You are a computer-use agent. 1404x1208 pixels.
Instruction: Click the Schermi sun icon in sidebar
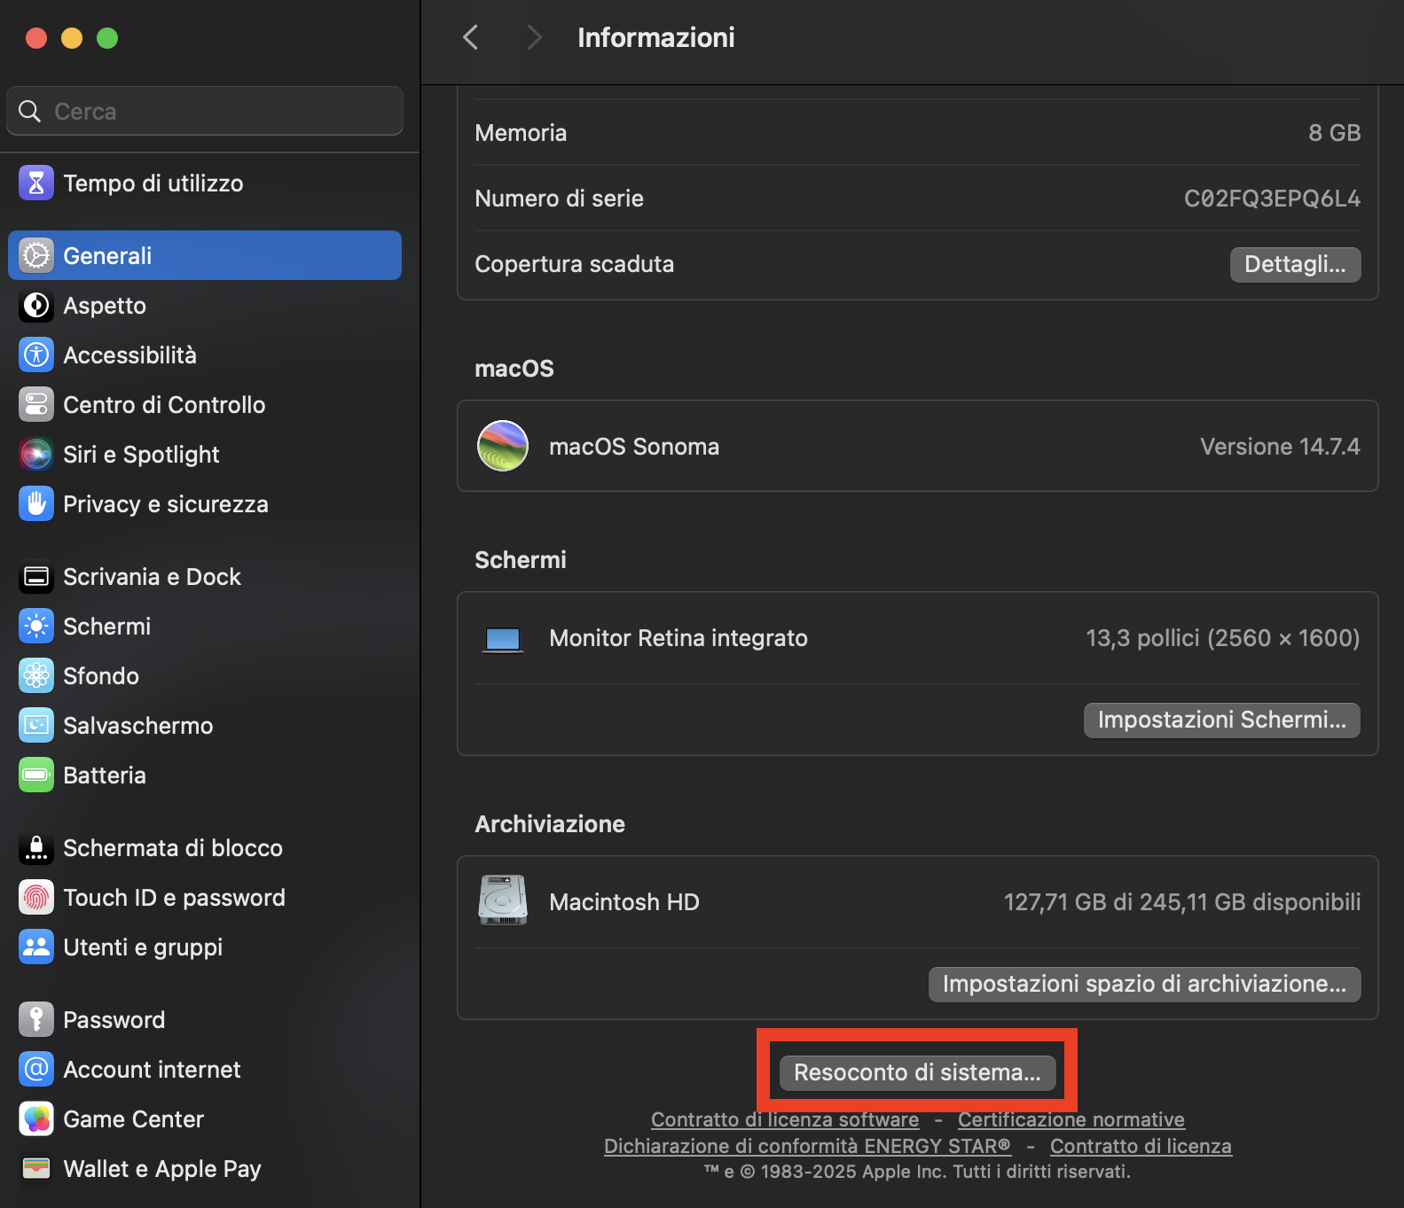pyautogui.click(x=36, y=627)
